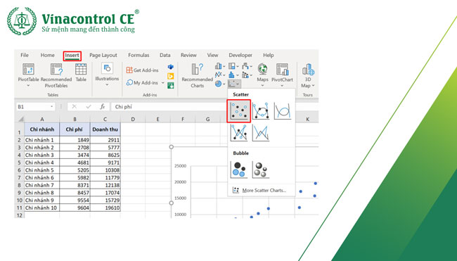Choose Scatter with straight lines and markers
This screenshot has width=457, height=261.
[239, 133]
